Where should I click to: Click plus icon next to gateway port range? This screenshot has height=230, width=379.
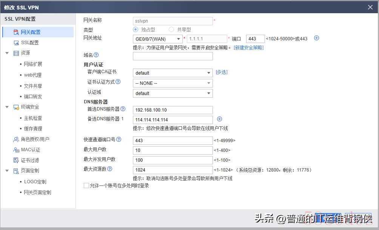pyautogui.click(x=316, y=38)
